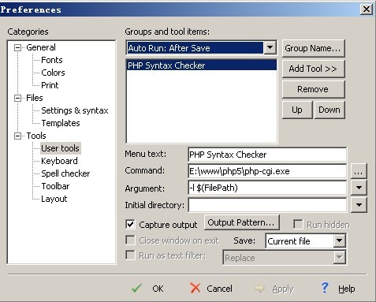The width and height of the screenshot is (376, 302).
Task: Toggle Run as text filter checkbox
Action: coord(130,255)
